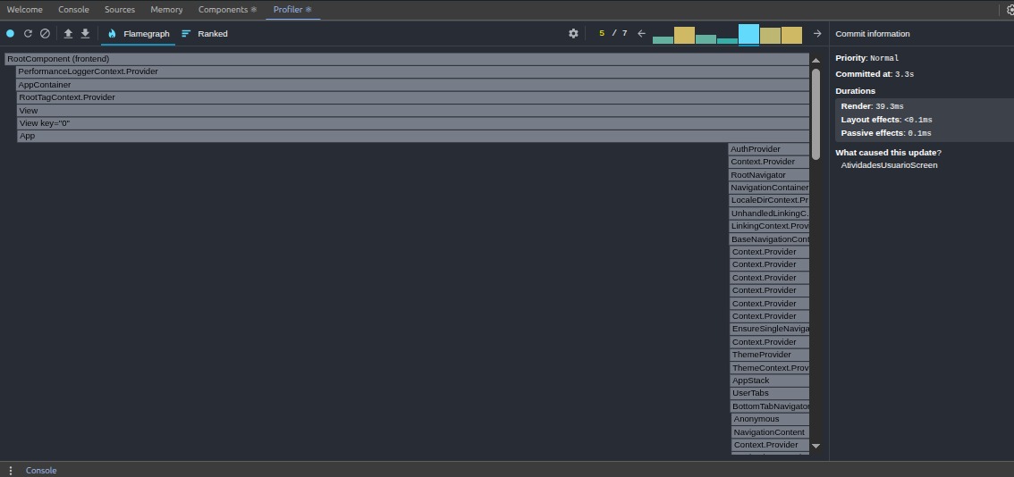This screenshot has width=1014, height=477.
Task: Select RootComponent (frontend) flamegraph bar
Action: coord(407,59)
